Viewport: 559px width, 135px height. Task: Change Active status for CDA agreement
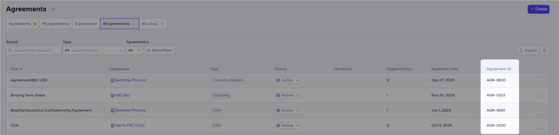pyautogui.click(x=288, y=126)
